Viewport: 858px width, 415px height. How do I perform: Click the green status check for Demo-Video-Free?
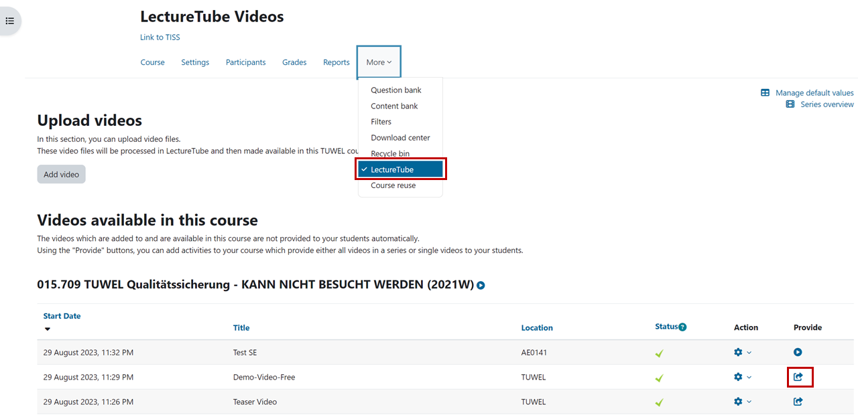pyautogui.click(x=660, y=378)
